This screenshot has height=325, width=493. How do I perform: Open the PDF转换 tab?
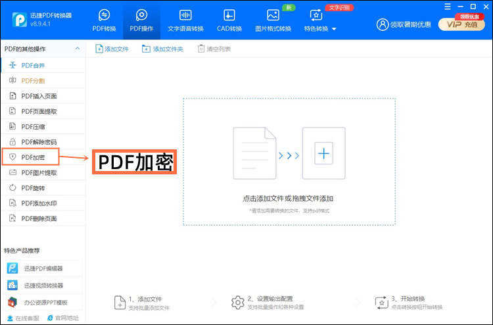pos(104,20)
